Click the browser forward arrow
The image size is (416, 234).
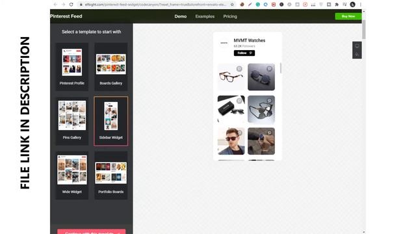click(x=63, y=5)
